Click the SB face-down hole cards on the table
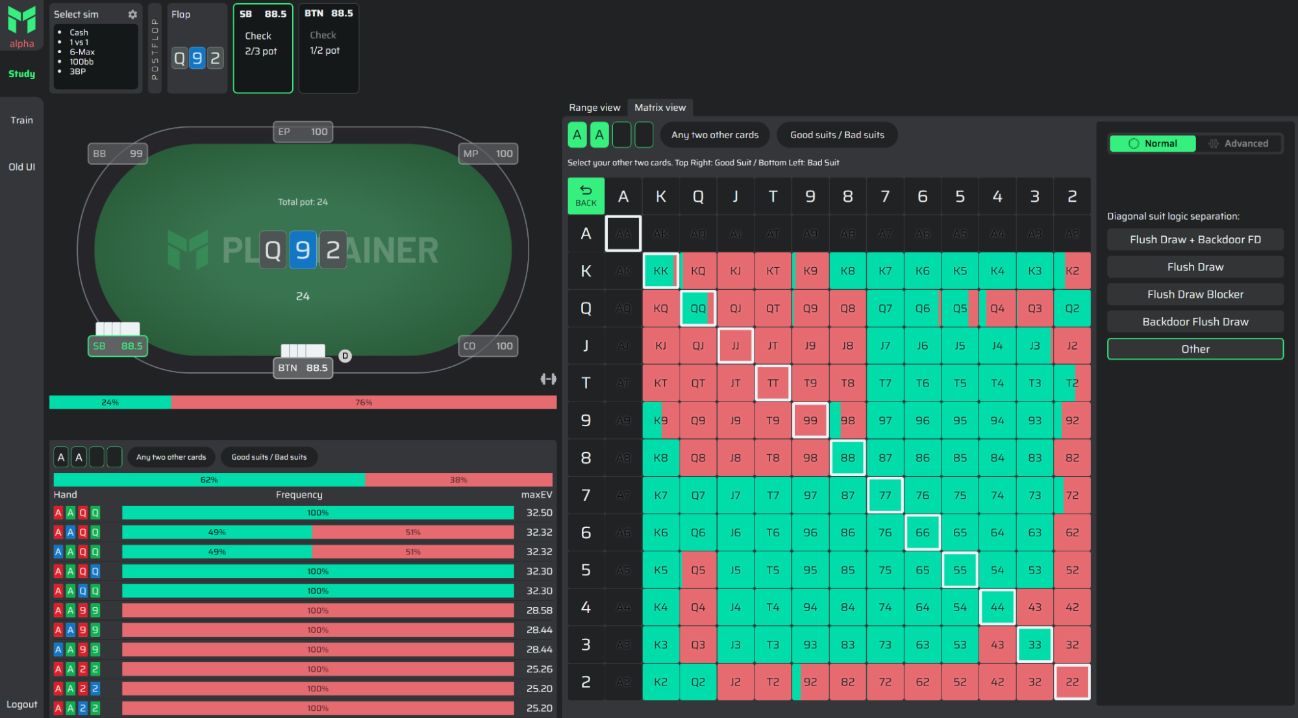The height and width of the screenshot is (718, 1298). 118,328
